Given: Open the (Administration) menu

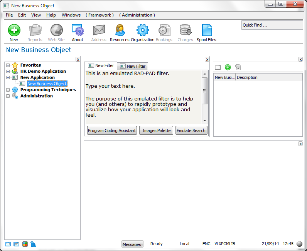Looking at the screenshot, I should point(137,15).
